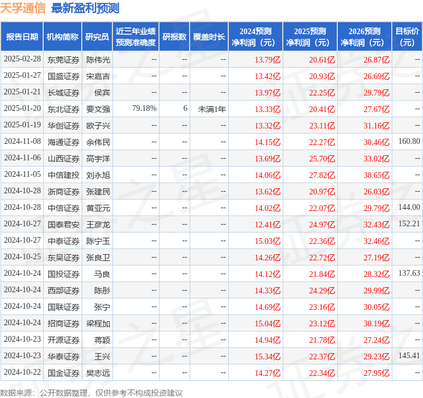Click 西部证券 institution cell
423x398 pixels.
coord(64,291)
